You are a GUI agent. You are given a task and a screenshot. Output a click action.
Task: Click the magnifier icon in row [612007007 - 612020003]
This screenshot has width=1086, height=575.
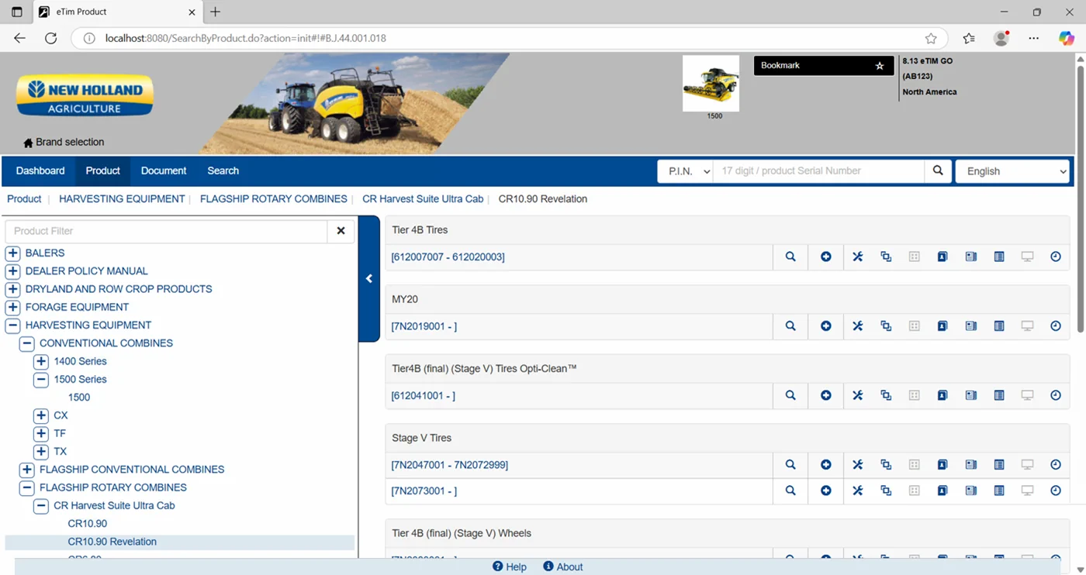[x=790, y=257]
